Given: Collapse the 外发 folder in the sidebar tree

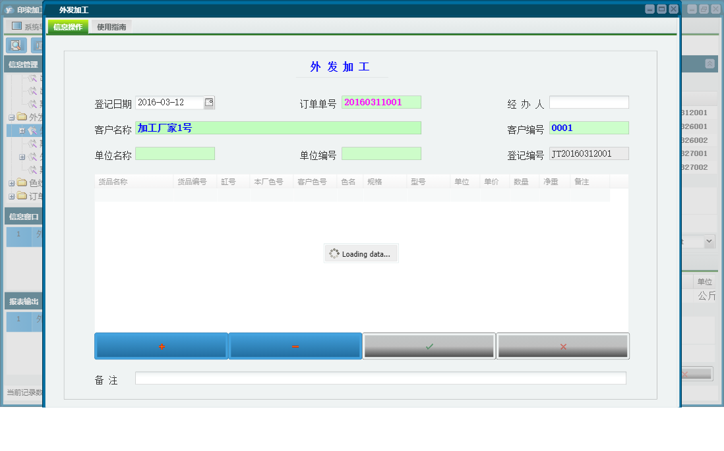Looking at the screenshot, I should click(12, 118).
